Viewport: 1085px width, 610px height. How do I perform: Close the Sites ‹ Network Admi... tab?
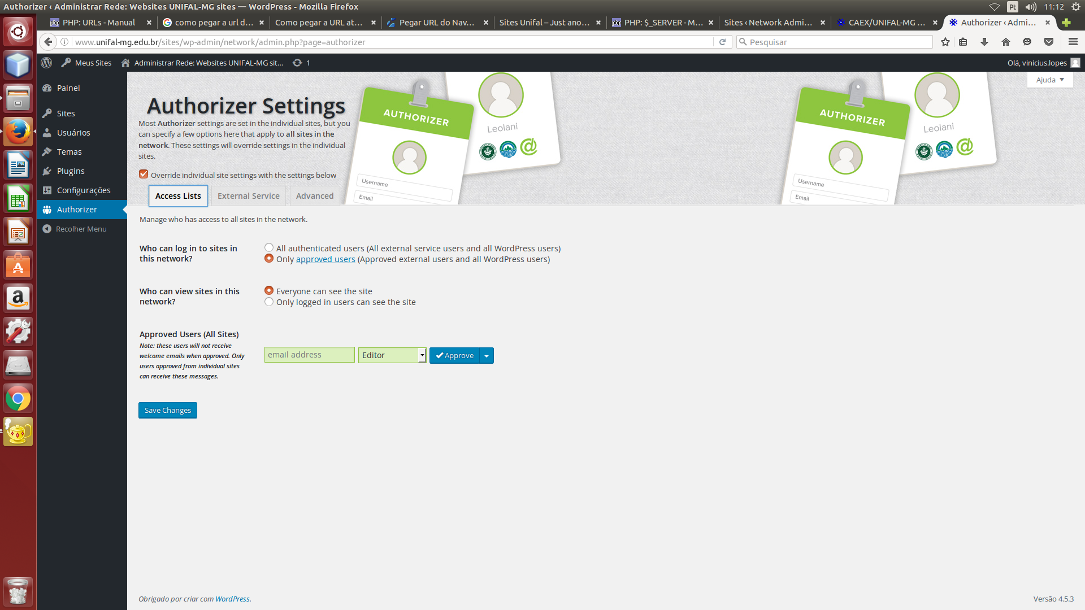click(822, 23)
